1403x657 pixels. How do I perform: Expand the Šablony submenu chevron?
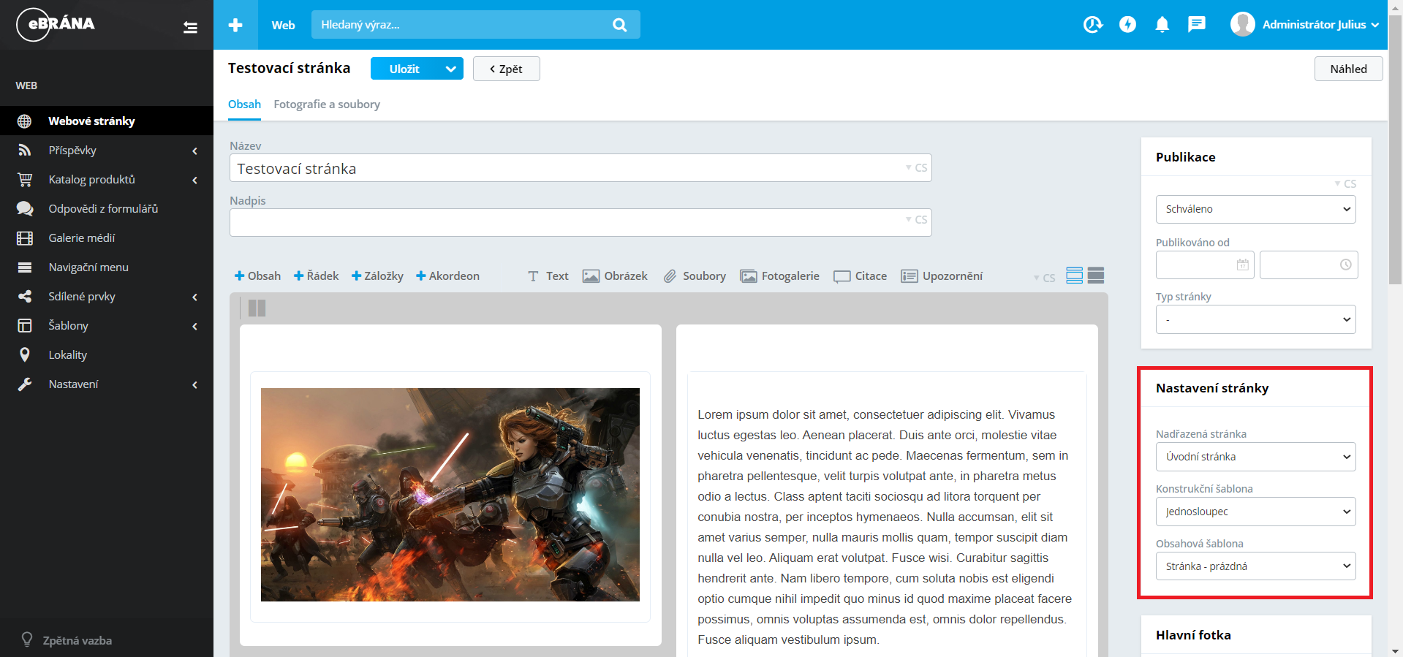194,326
